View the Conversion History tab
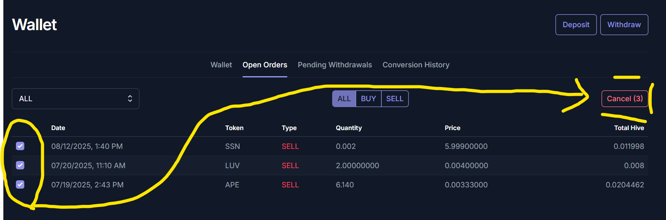 [x=416, y=65]
